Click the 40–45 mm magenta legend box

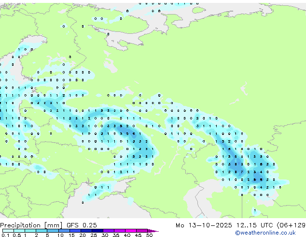point(131,231)
